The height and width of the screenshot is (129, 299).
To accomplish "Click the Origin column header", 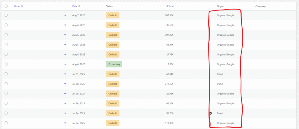I will point(220,6).
